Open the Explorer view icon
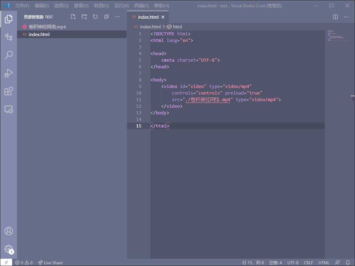355x266 pixels. pos(9,19)
